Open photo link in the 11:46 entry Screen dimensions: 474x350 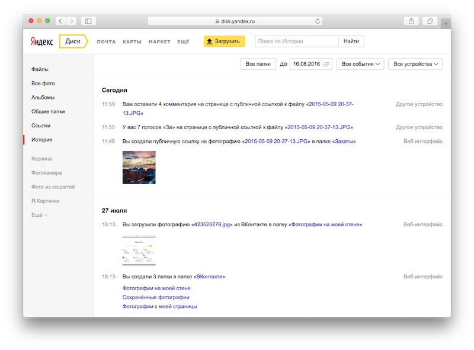tap(276, 142)
